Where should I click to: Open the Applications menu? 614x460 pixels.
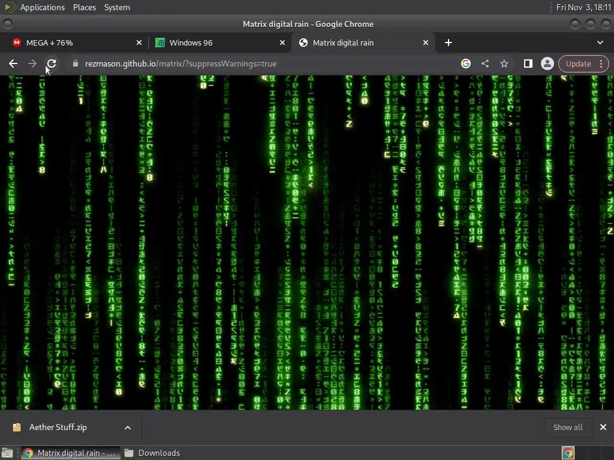coord(43,7)
